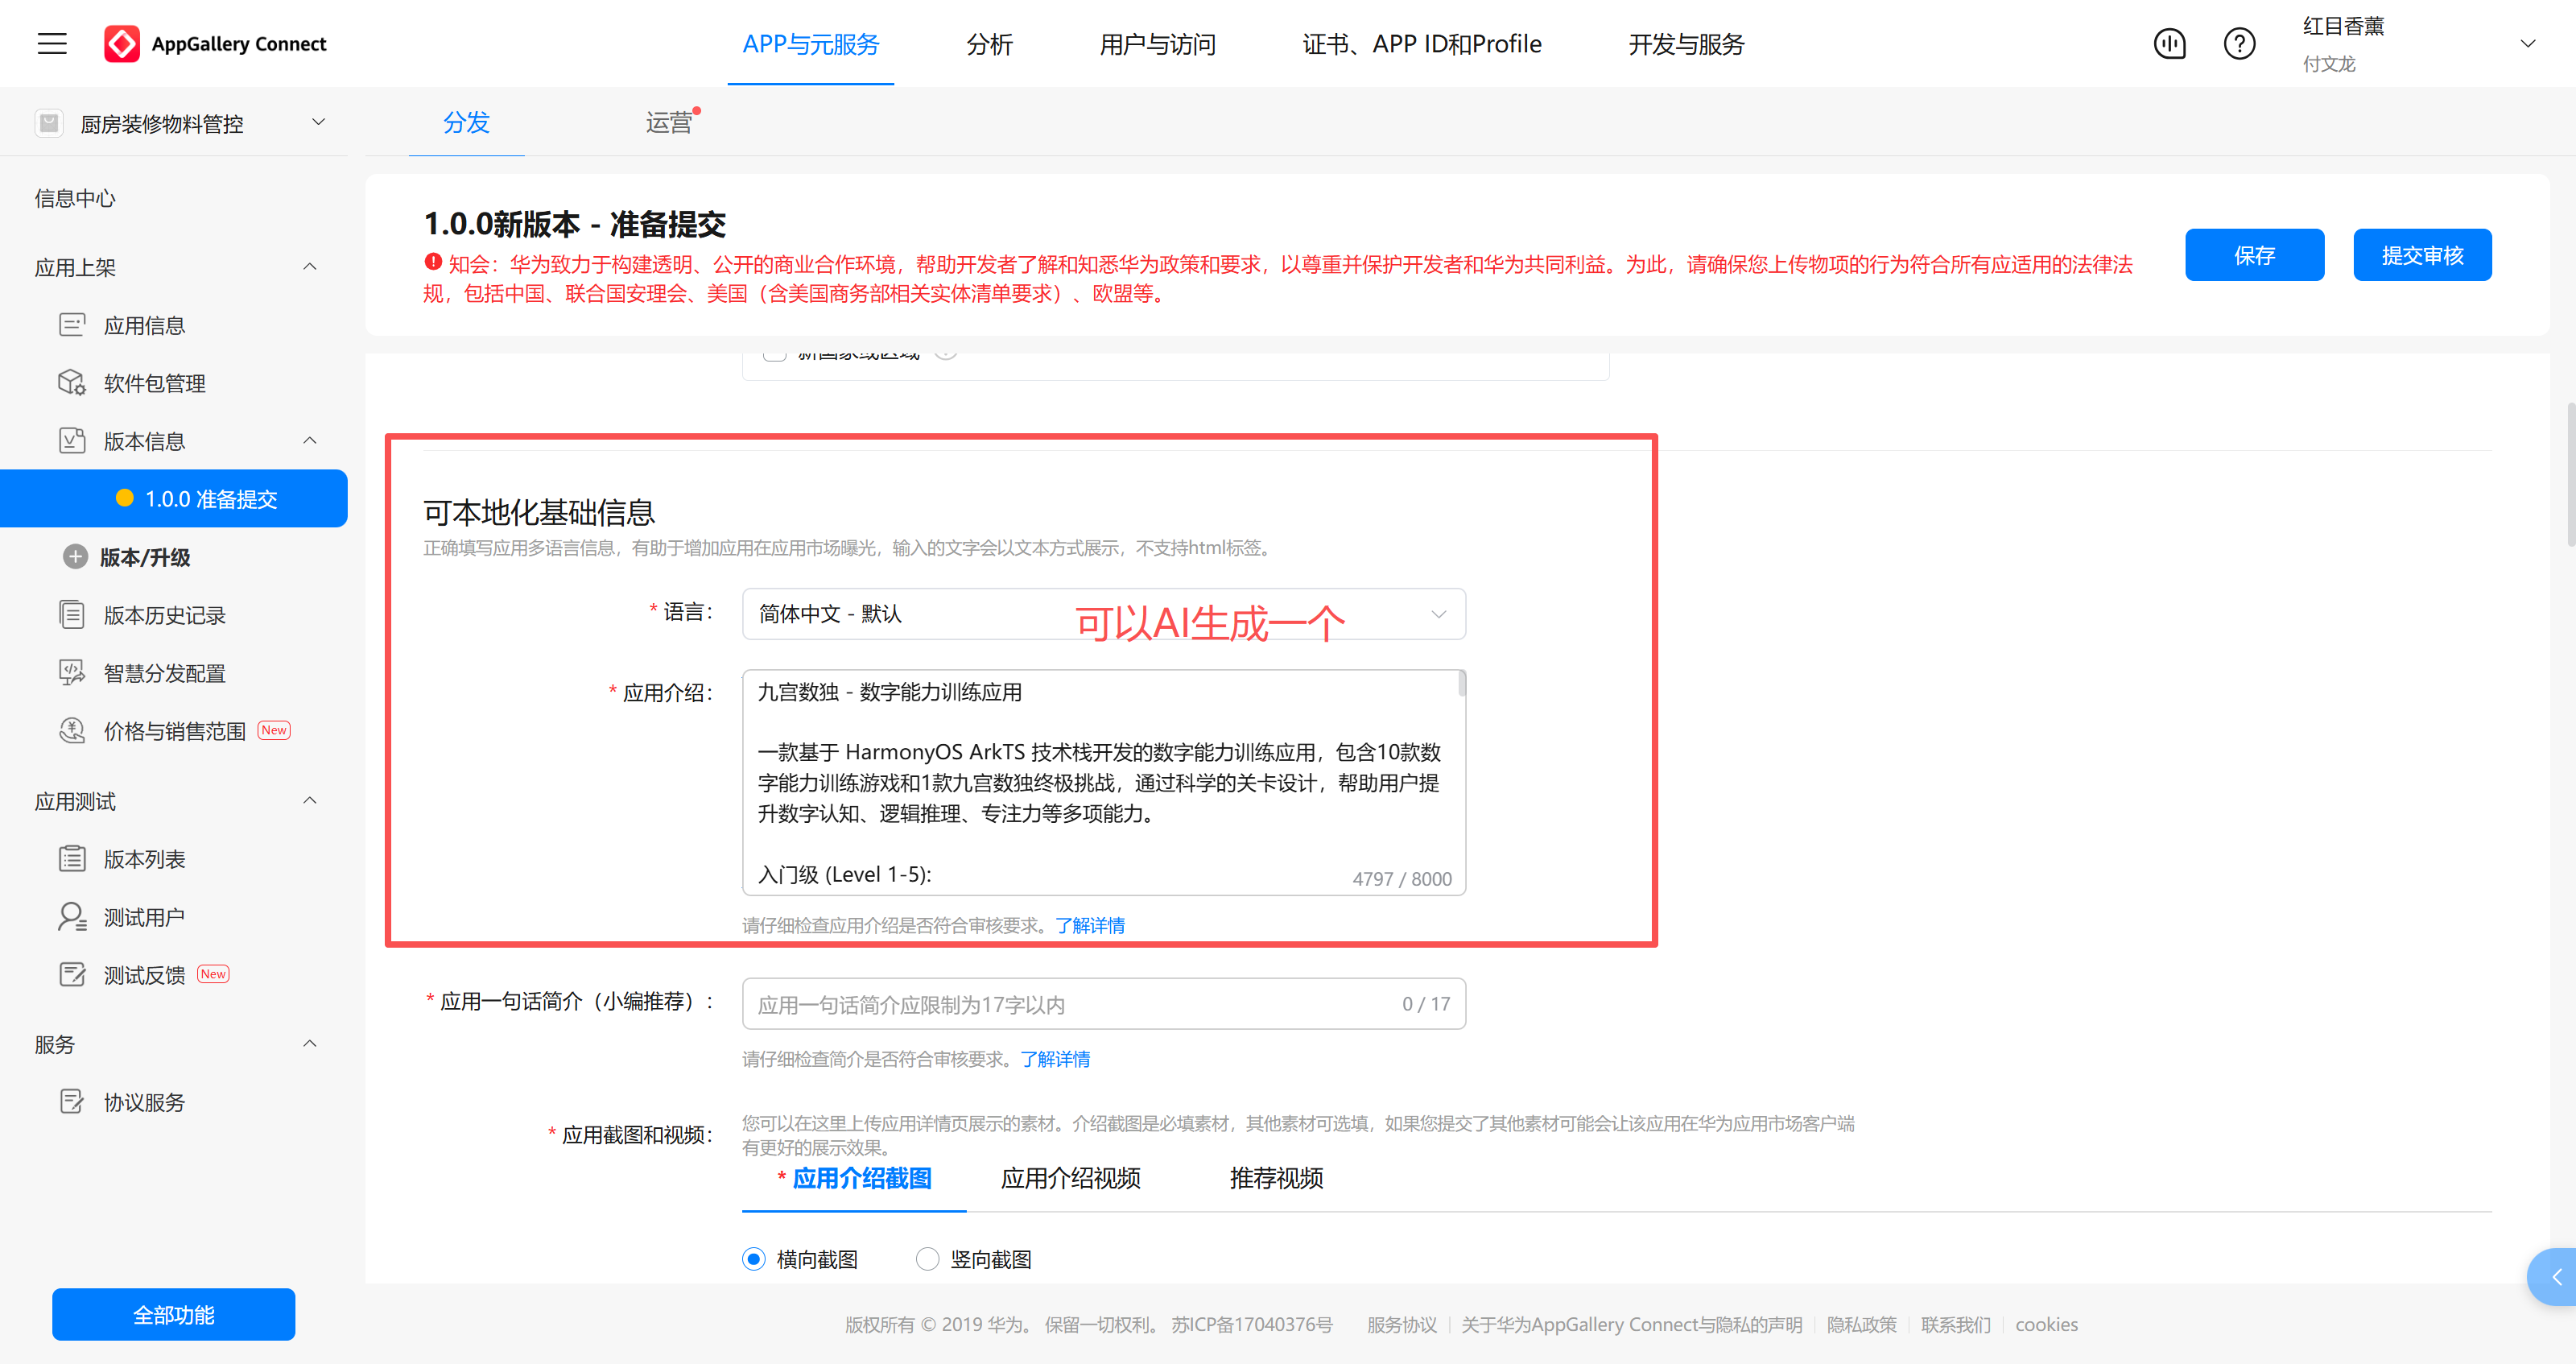Click the 厨房装修物料管控 app icon
This screenshot has height=1364, width=2576.
pyautogui.click(x=49, y=123)
